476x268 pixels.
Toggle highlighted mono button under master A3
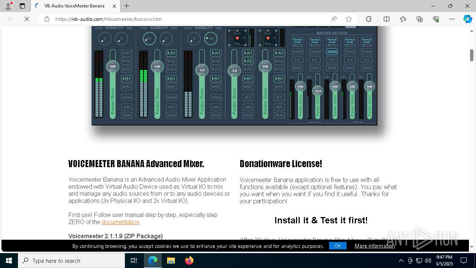tap(332, 52)
